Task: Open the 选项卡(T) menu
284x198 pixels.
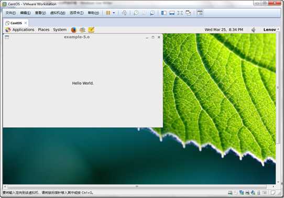Action: 77,13
